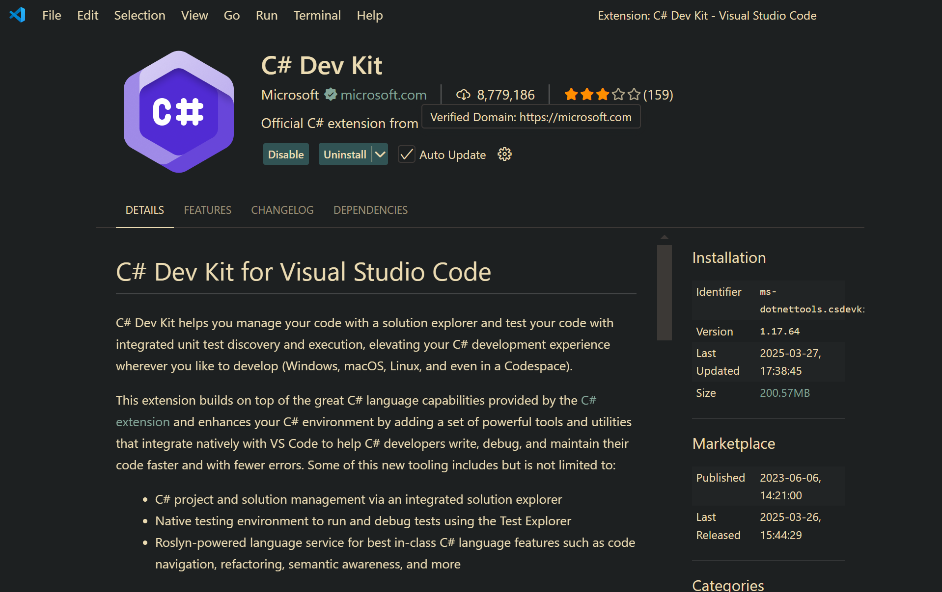Open the Help menu
The width and height of the screenshot is (942, 592).
(x=370, y=15)
